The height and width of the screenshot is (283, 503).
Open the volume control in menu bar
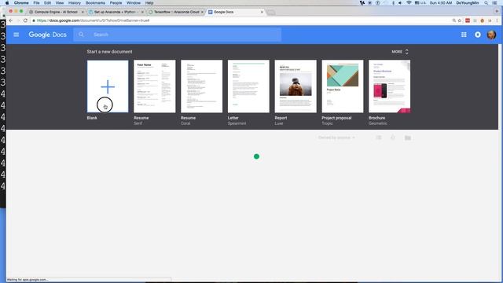click(x=400, y=3)
